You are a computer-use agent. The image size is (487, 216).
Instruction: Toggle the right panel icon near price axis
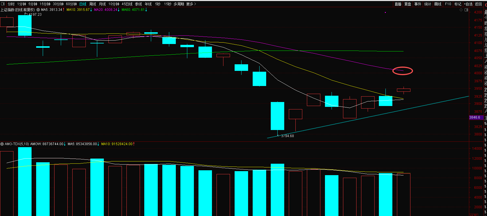[x=466, y=10]
